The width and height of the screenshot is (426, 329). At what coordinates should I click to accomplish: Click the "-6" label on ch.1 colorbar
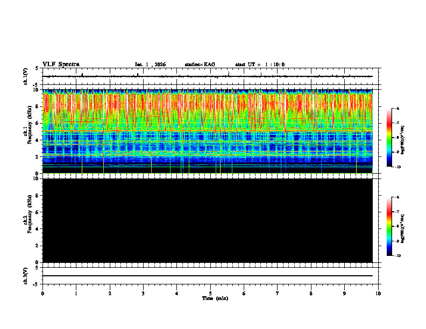click(397, 108)
